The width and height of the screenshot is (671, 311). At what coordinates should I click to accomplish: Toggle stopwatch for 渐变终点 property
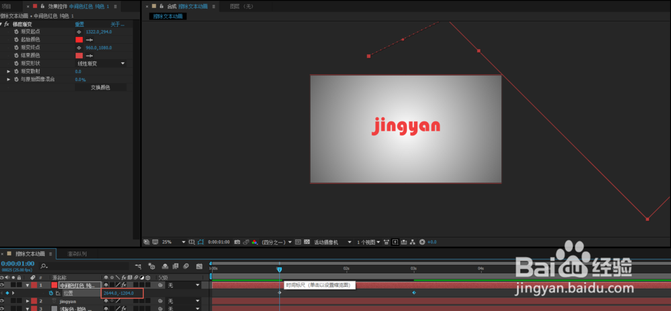pos(16,48)
